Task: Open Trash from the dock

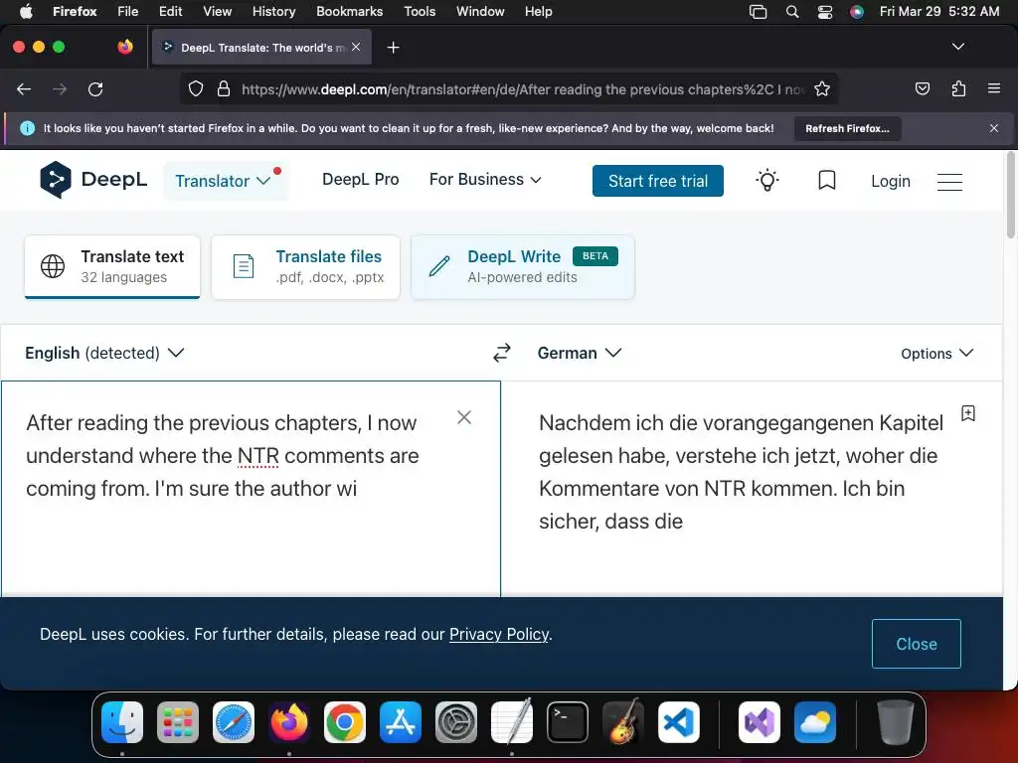Action: coord(896,722)
